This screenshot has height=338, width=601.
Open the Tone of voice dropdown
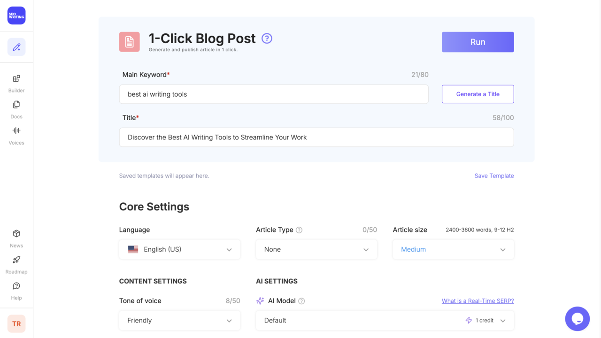(x=179, y=320)
